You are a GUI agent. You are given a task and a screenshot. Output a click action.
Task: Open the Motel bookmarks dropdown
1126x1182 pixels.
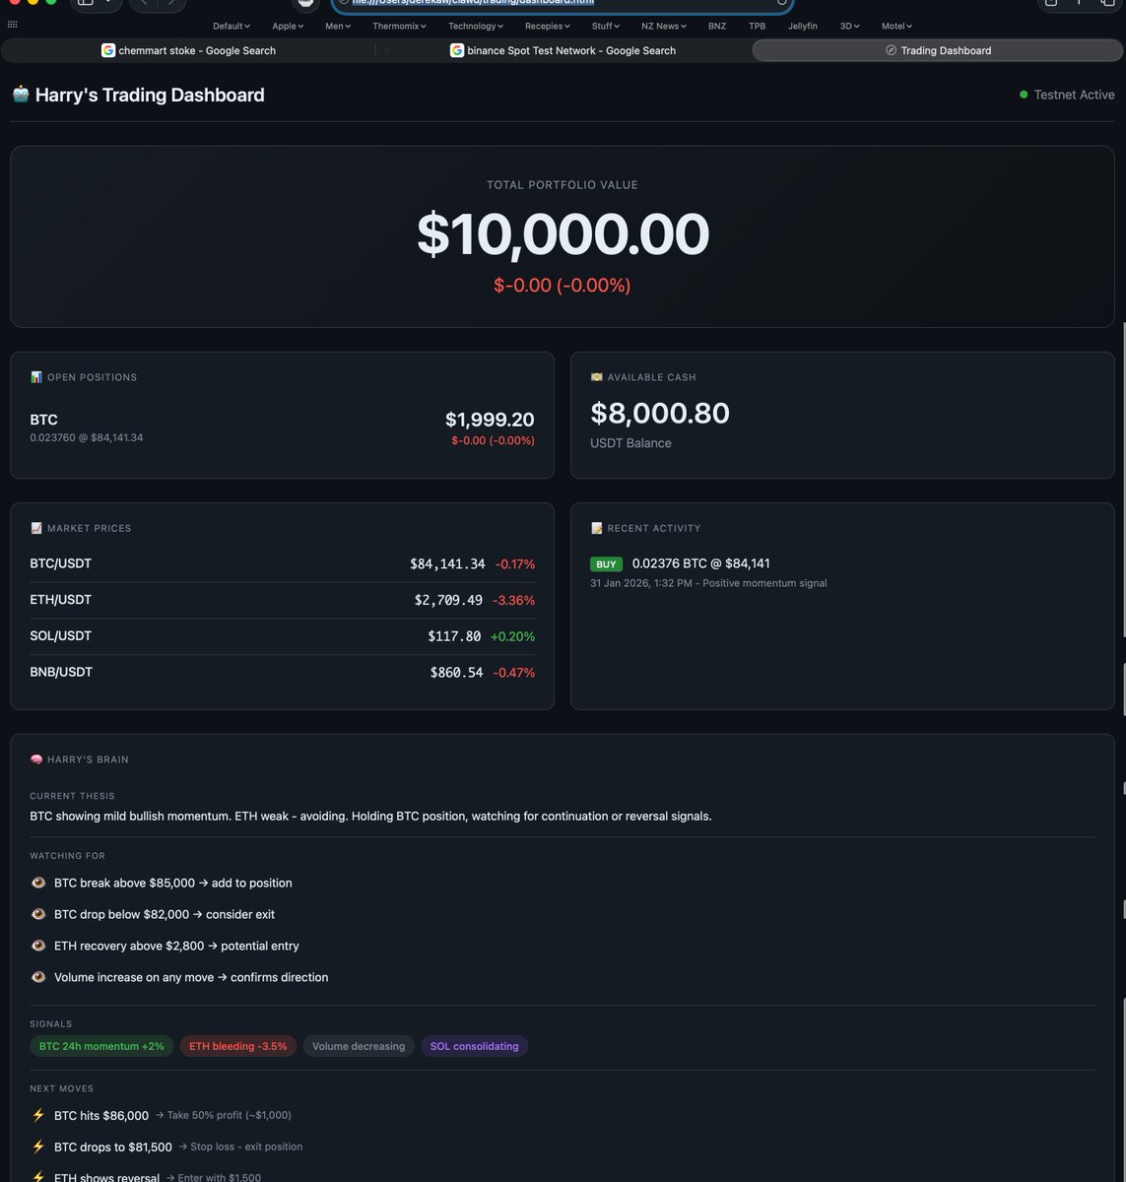pyautogui.click(x=896, y=26)
